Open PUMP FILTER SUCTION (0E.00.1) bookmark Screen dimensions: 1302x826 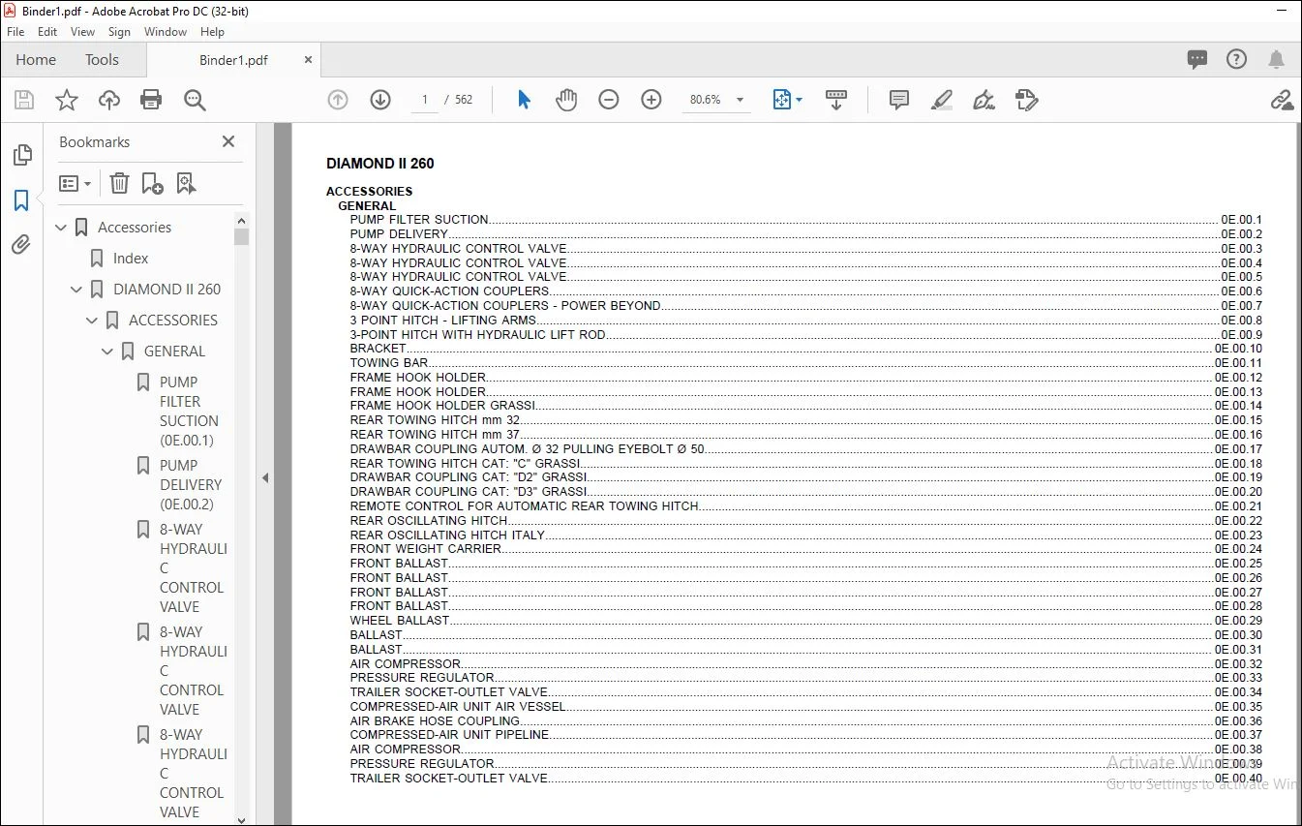(x=188, y=412)
